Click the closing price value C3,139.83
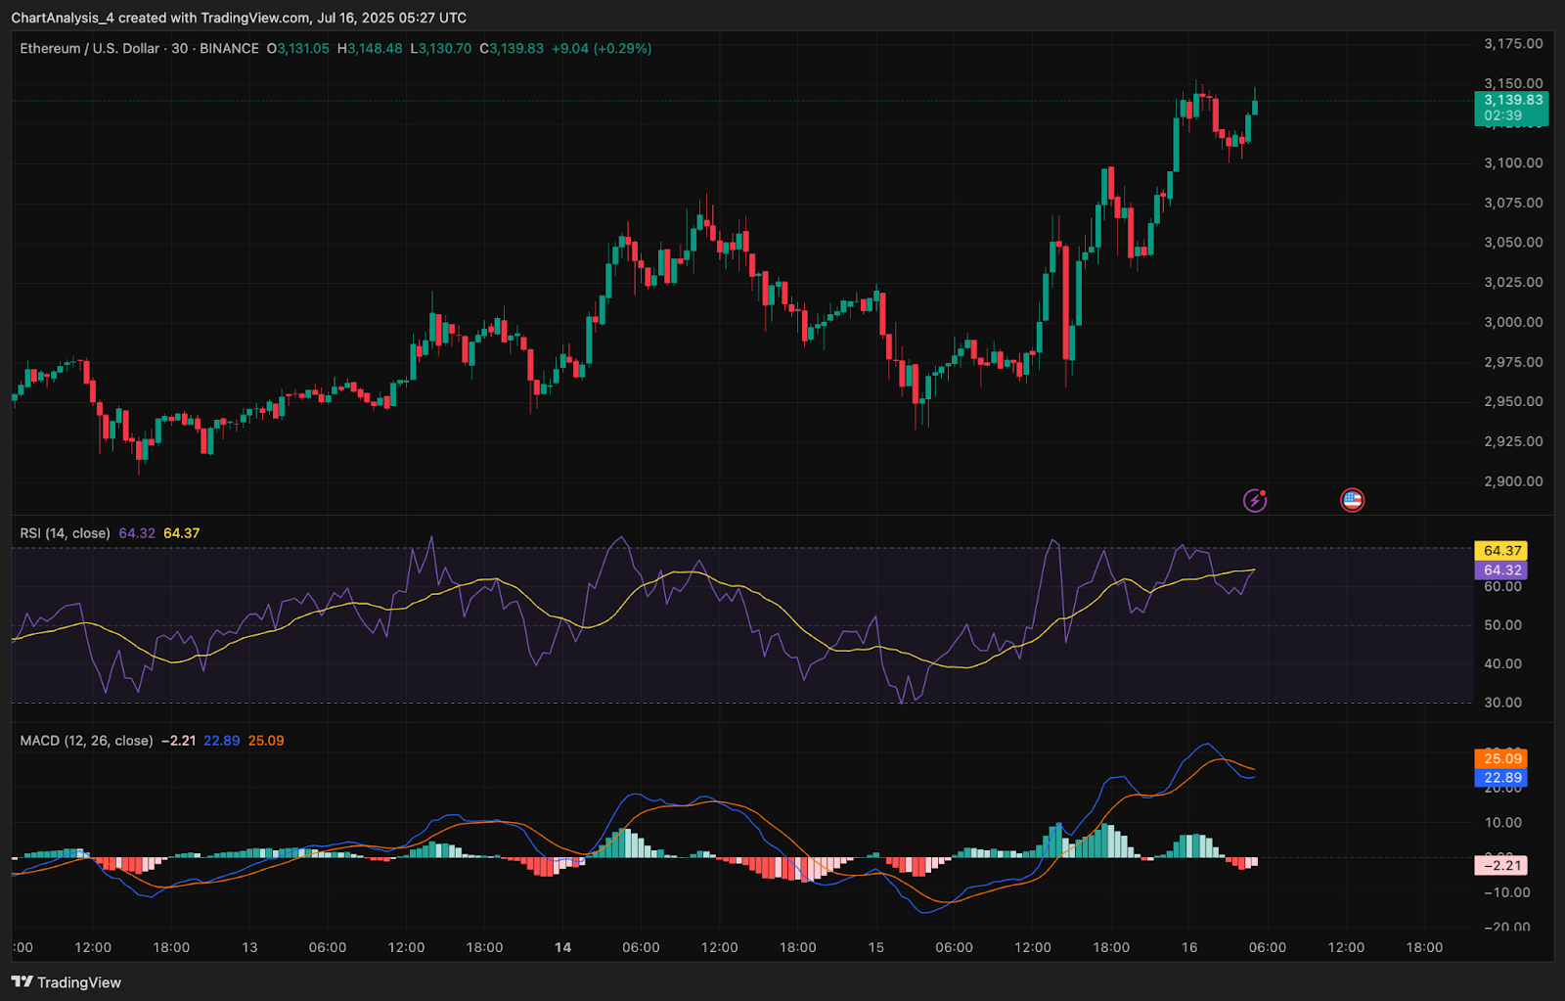This screenshot has width=1565, height=1001. tap(512, 48)
